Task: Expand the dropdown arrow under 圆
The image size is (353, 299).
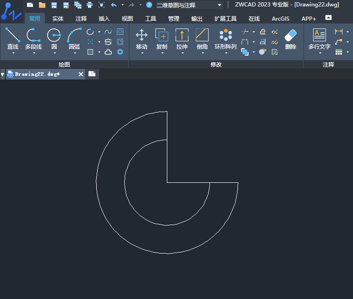Action: (55, 53)
